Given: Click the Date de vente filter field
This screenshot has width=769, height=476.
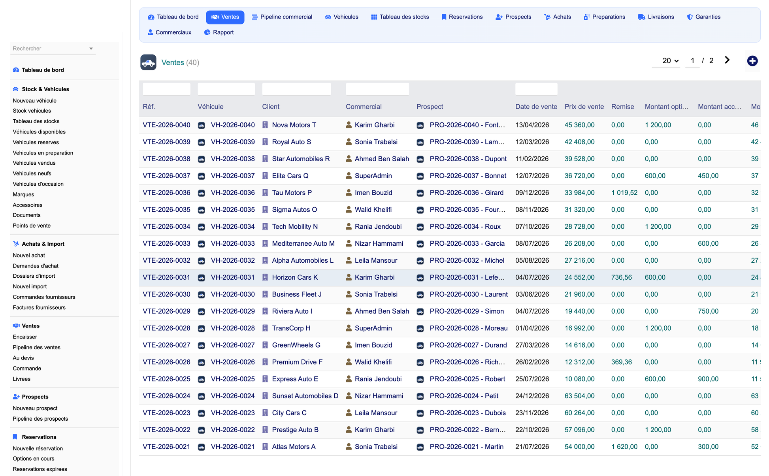Looking at the screenshot, I should click(x=536, y=89).
